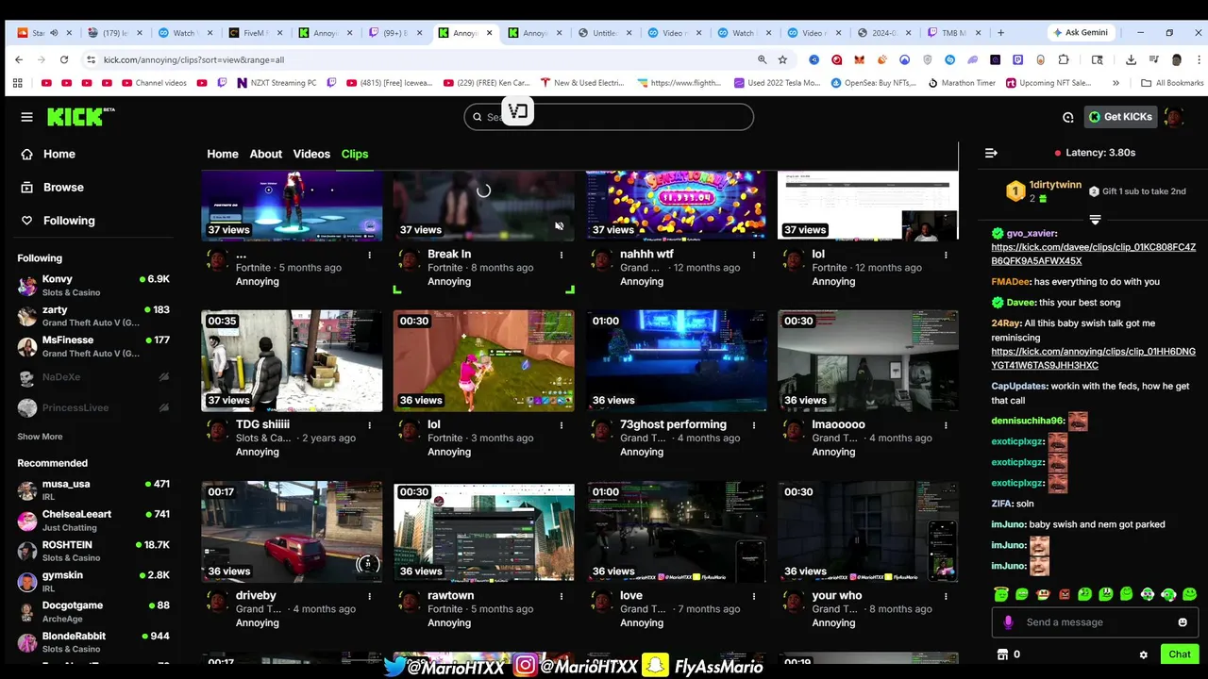The height and width of the screenshot is (679, 1208).
Task: Open All Bookmarks folder
Action: 1172,83
